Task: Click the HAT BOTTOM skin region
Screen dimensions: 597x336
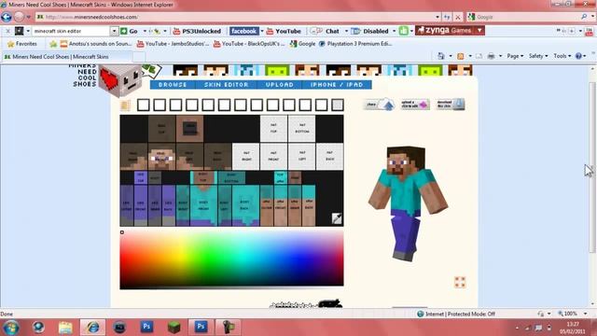Action: 302,129
